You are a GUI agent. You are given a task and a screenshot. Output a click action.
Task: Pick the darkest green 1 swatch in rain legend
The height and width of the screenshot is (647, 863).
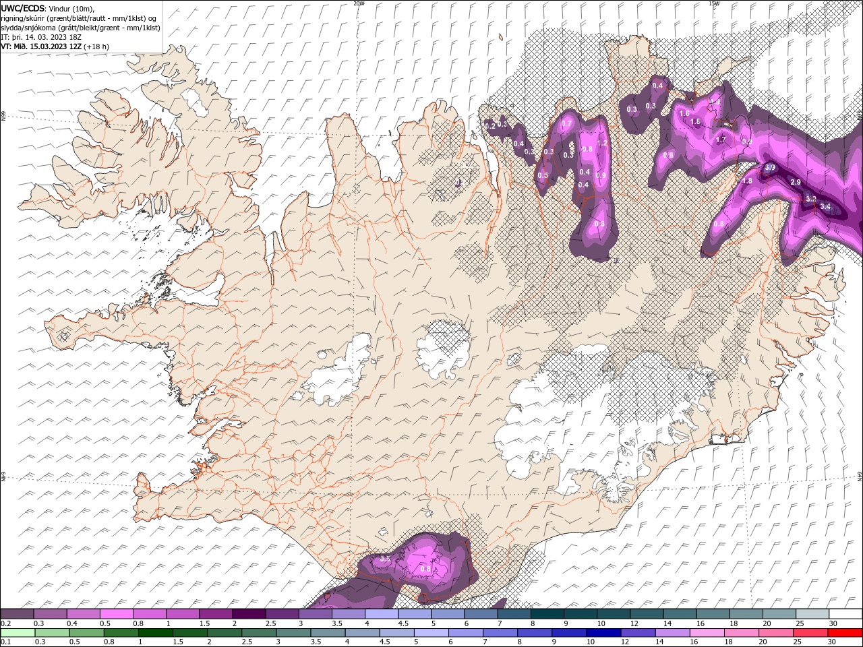coord(155,633)
